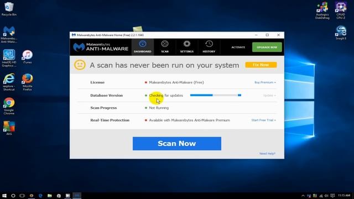Open File Explorer from the taskbar

(x=49, y=196)
